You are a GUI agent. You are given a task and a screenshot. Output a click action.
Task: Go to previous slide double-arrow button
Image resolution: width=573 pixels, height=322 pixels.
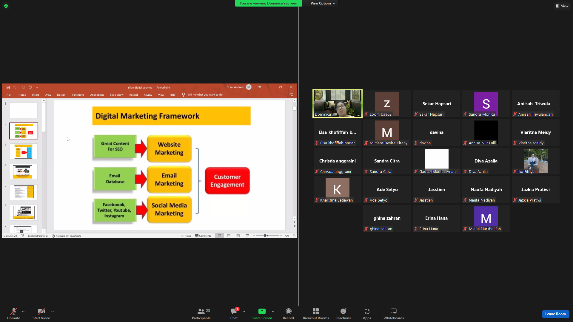295,222
